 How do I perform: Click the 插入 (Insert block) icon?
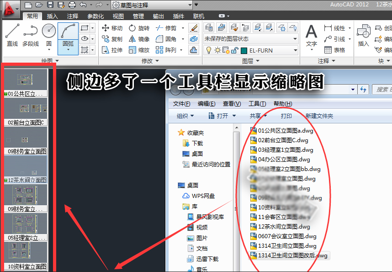(363, 36)
